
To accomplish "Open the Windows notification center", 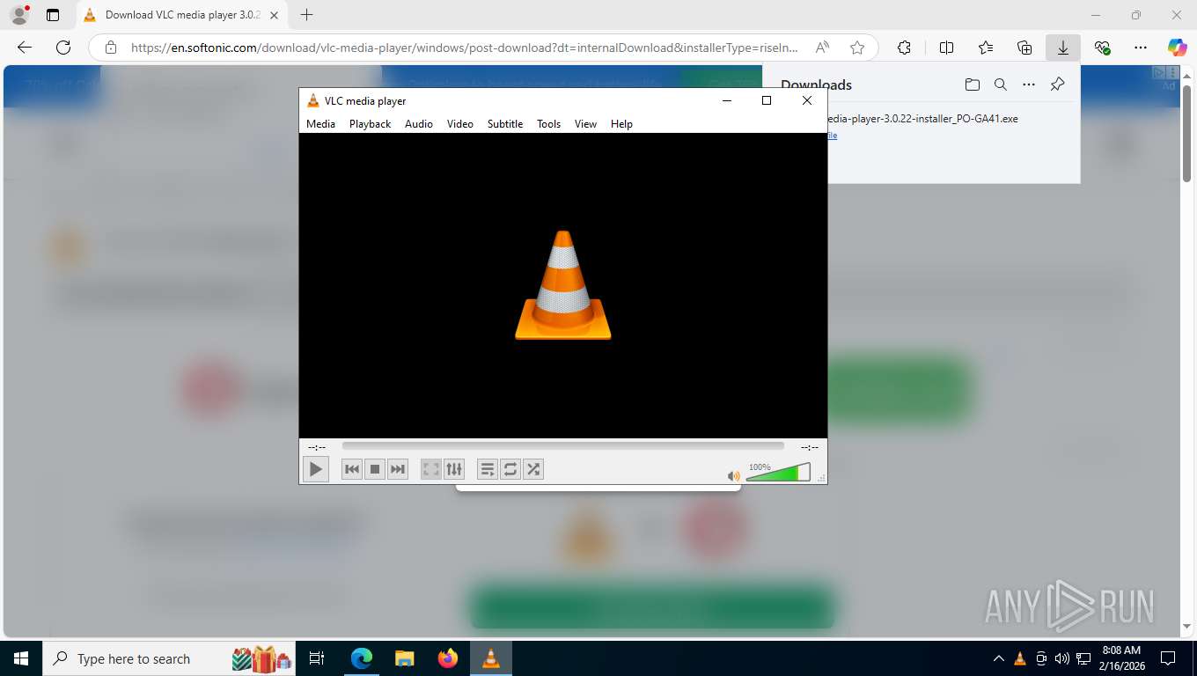I will pos(1168,658).
